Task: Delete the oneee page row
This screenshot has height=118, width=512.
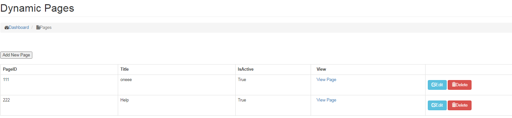Action: click(459, 85)
